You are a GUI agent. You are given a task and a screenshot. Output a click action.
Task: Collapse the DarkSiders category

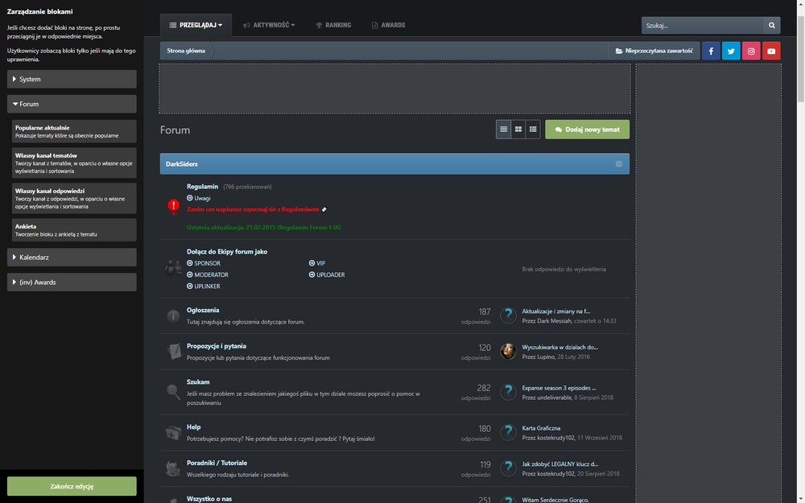(619, 164)
